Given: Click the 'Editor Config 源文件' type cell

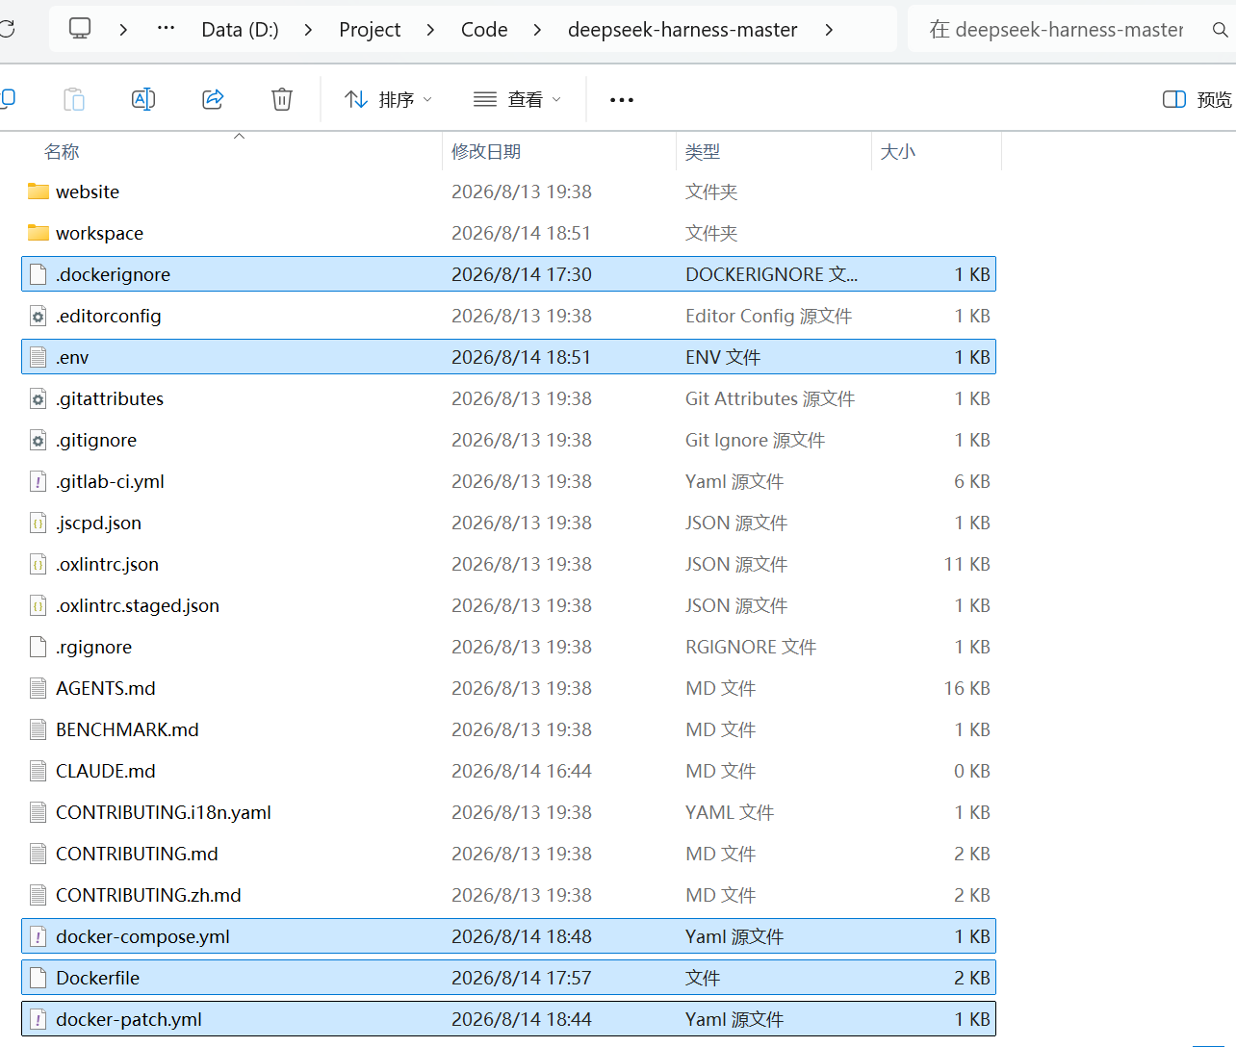Looking at the screenshot, I should coord(768,316).
